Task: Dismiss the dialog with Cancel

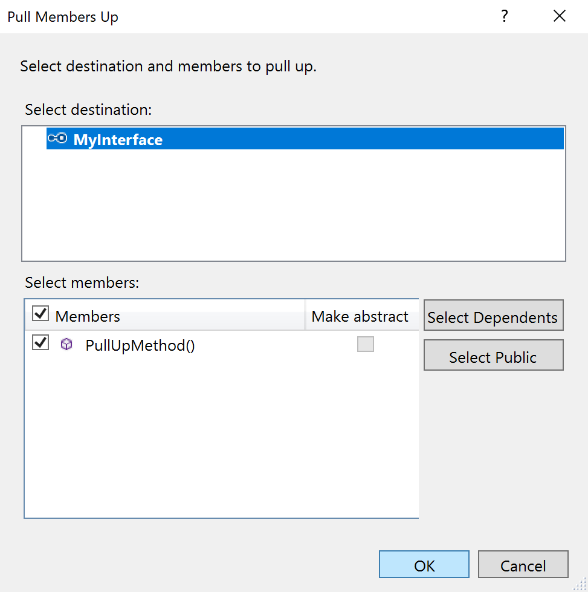Action: tap(523, 564)
